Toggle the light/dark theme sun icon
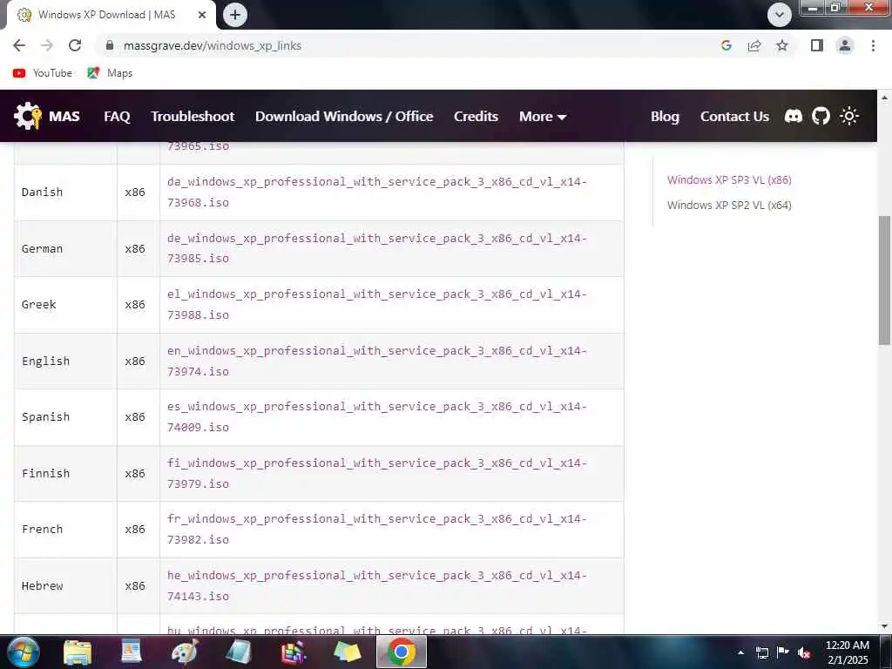This screenshot has width=892, height=669. coord(848,116)
